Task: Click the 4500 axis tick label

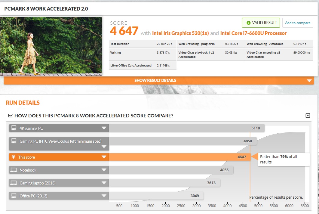Action: pos(243,206)
